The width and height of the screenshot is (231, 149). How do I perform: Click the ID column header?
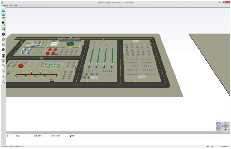click(x=7, y=136)
